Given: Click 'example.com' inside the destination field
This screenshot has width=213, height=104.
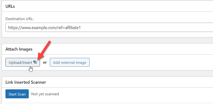Looking at the screenshot, I should click(x=38, y=28).
